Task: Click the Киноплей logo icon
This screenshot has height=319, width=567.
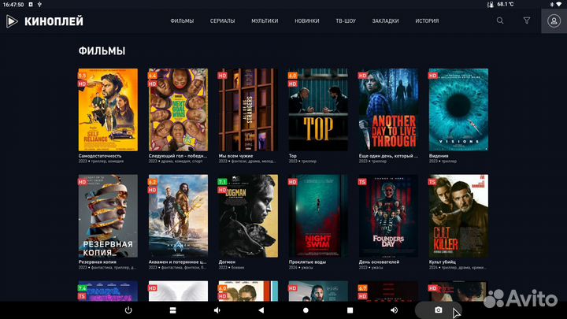Action: point(12,20)
